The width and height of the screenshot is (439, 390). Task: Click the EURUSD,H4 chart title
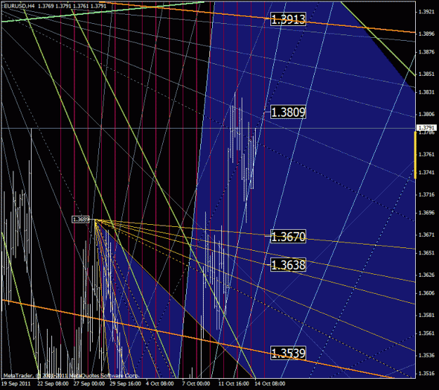[19, 6]
